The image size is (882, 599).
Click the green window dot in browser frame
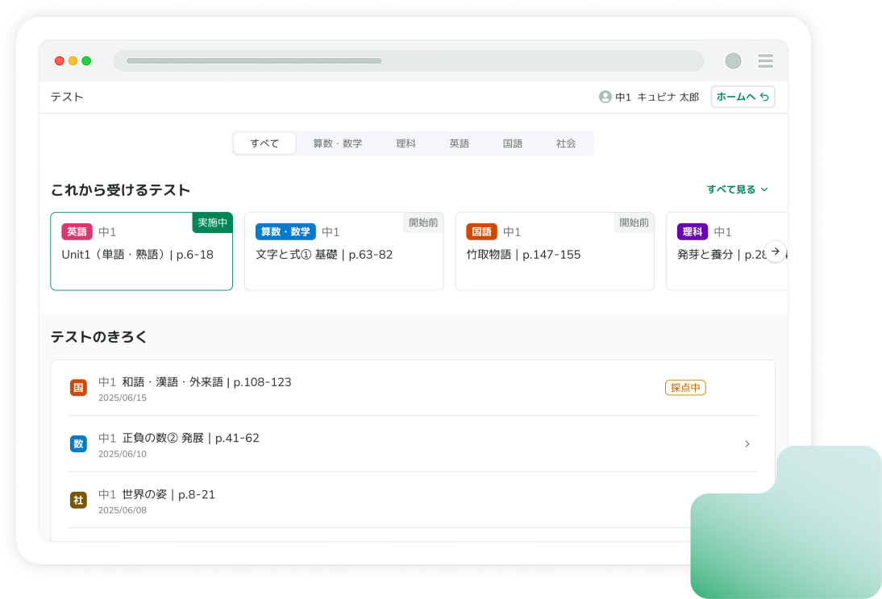point(86,60)
